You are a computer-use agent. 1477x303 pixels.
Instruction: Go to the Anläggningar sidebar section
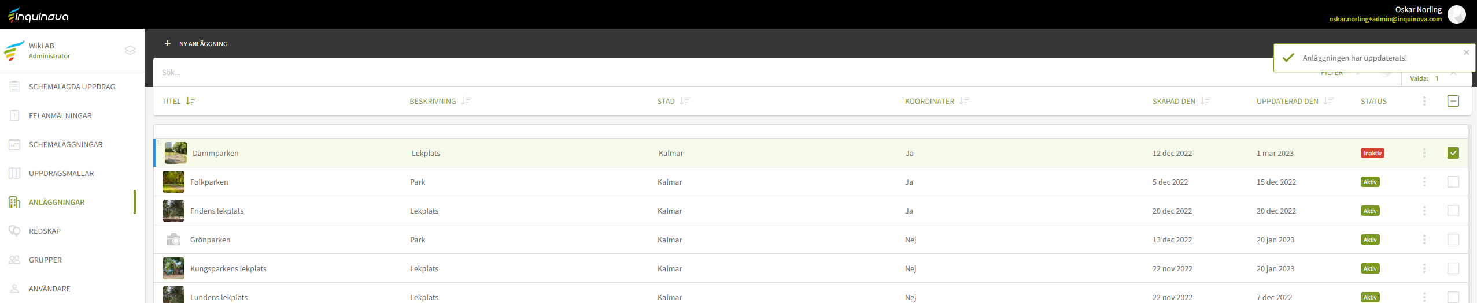(57, 202)
